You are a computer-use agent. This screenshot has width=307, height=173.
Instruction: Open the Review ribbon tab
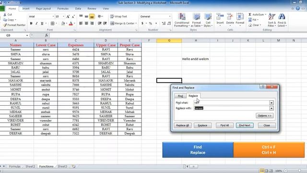point(92,9)
